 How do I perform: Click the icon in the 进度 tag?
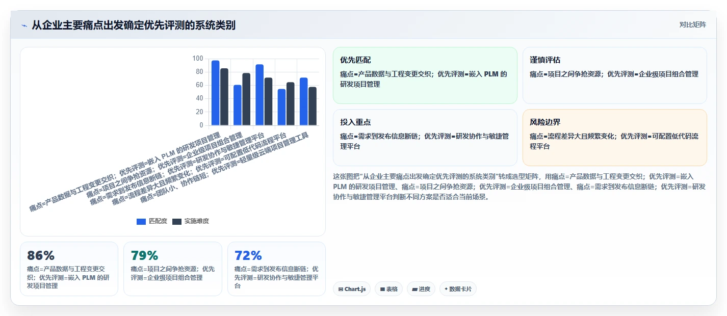pyautogui.click(x=414, y=289)
